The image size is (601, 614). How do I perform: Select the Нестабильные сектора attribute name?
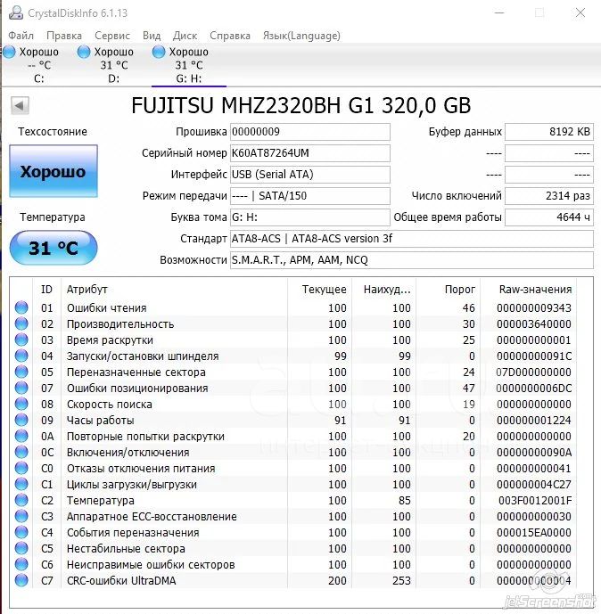(126, 549)
